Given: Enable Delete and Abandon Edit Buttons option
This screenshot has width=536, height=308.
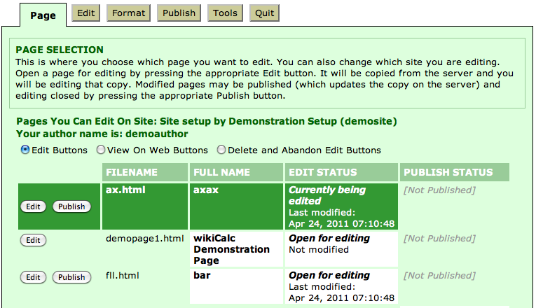Looking at the screenshot, I should (221, 150).
